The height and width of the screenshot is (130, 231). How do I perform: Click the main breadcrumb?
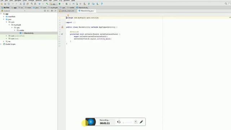(28, 8)
